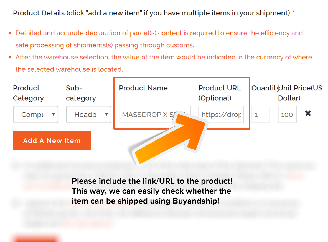Focus the Product URL input field
The width and height of the screenshot is (328, 242).
221,114
